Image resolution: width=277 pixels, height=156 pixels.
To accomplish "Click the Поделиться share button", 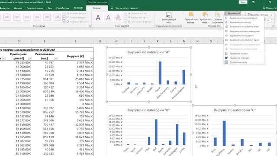I will point(270,8).
